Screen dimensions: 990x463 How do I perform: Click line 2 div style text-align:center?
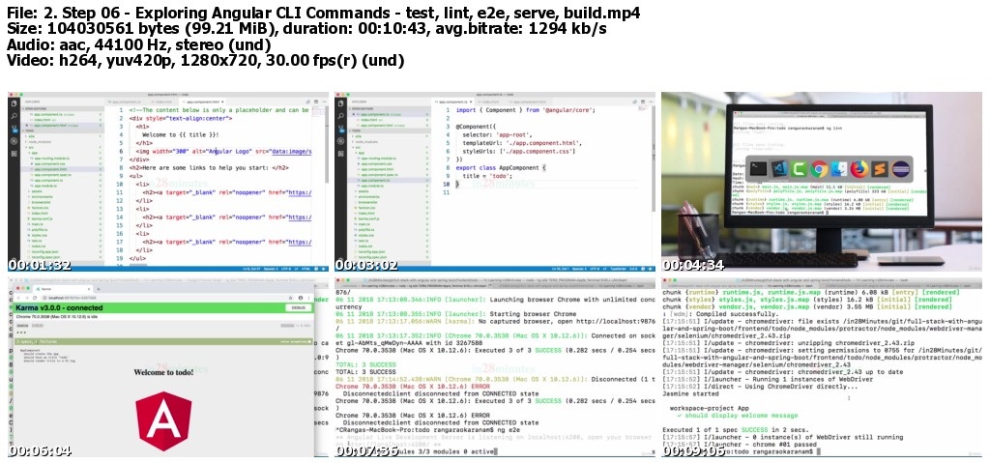[181, 118]
